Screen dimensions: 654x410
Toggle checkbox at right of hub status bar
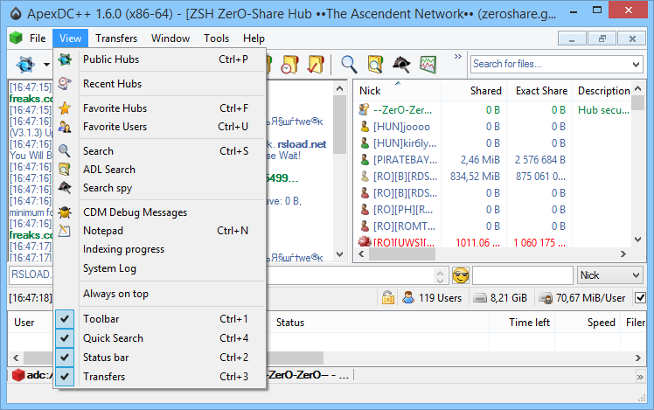pos(640,298)
